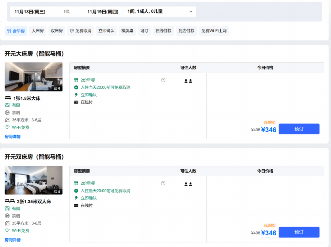Open the 开元大床房 room photo thumbnail
331x247 pixels.
point(34,77)
